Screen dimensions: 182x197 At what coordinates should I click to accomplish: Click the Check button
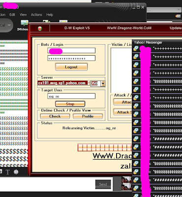click(55, 116)
